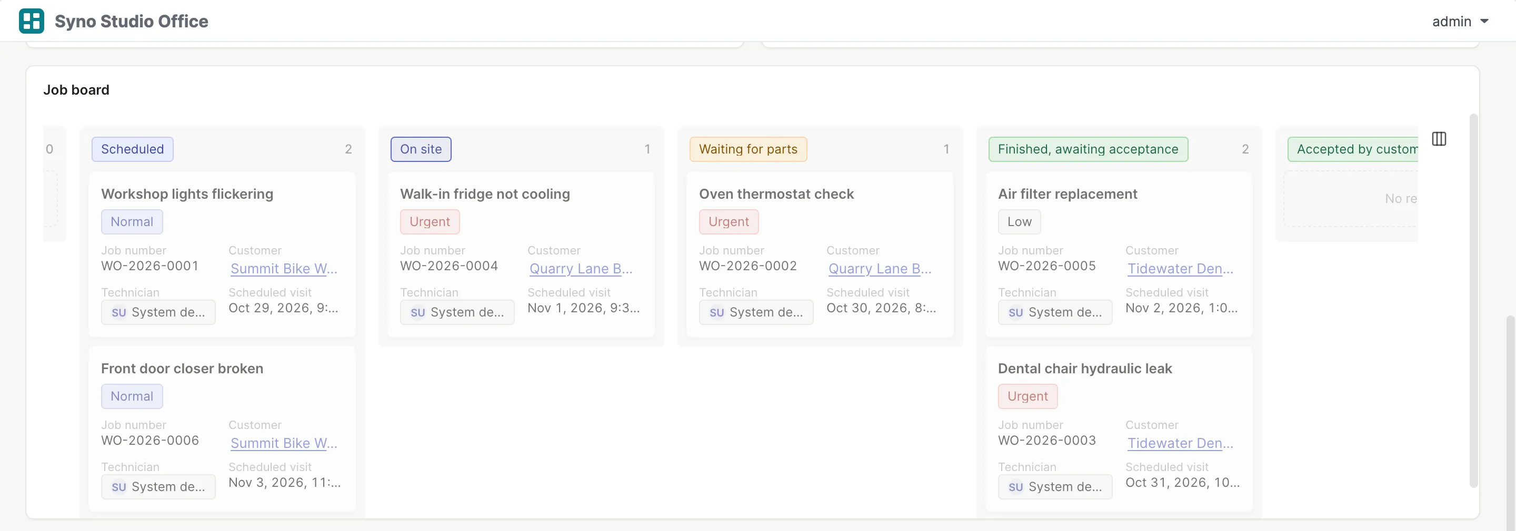1516x531 pixels.
Task: Click job number WO-2026-0004
Action: [x=449, y=266]
